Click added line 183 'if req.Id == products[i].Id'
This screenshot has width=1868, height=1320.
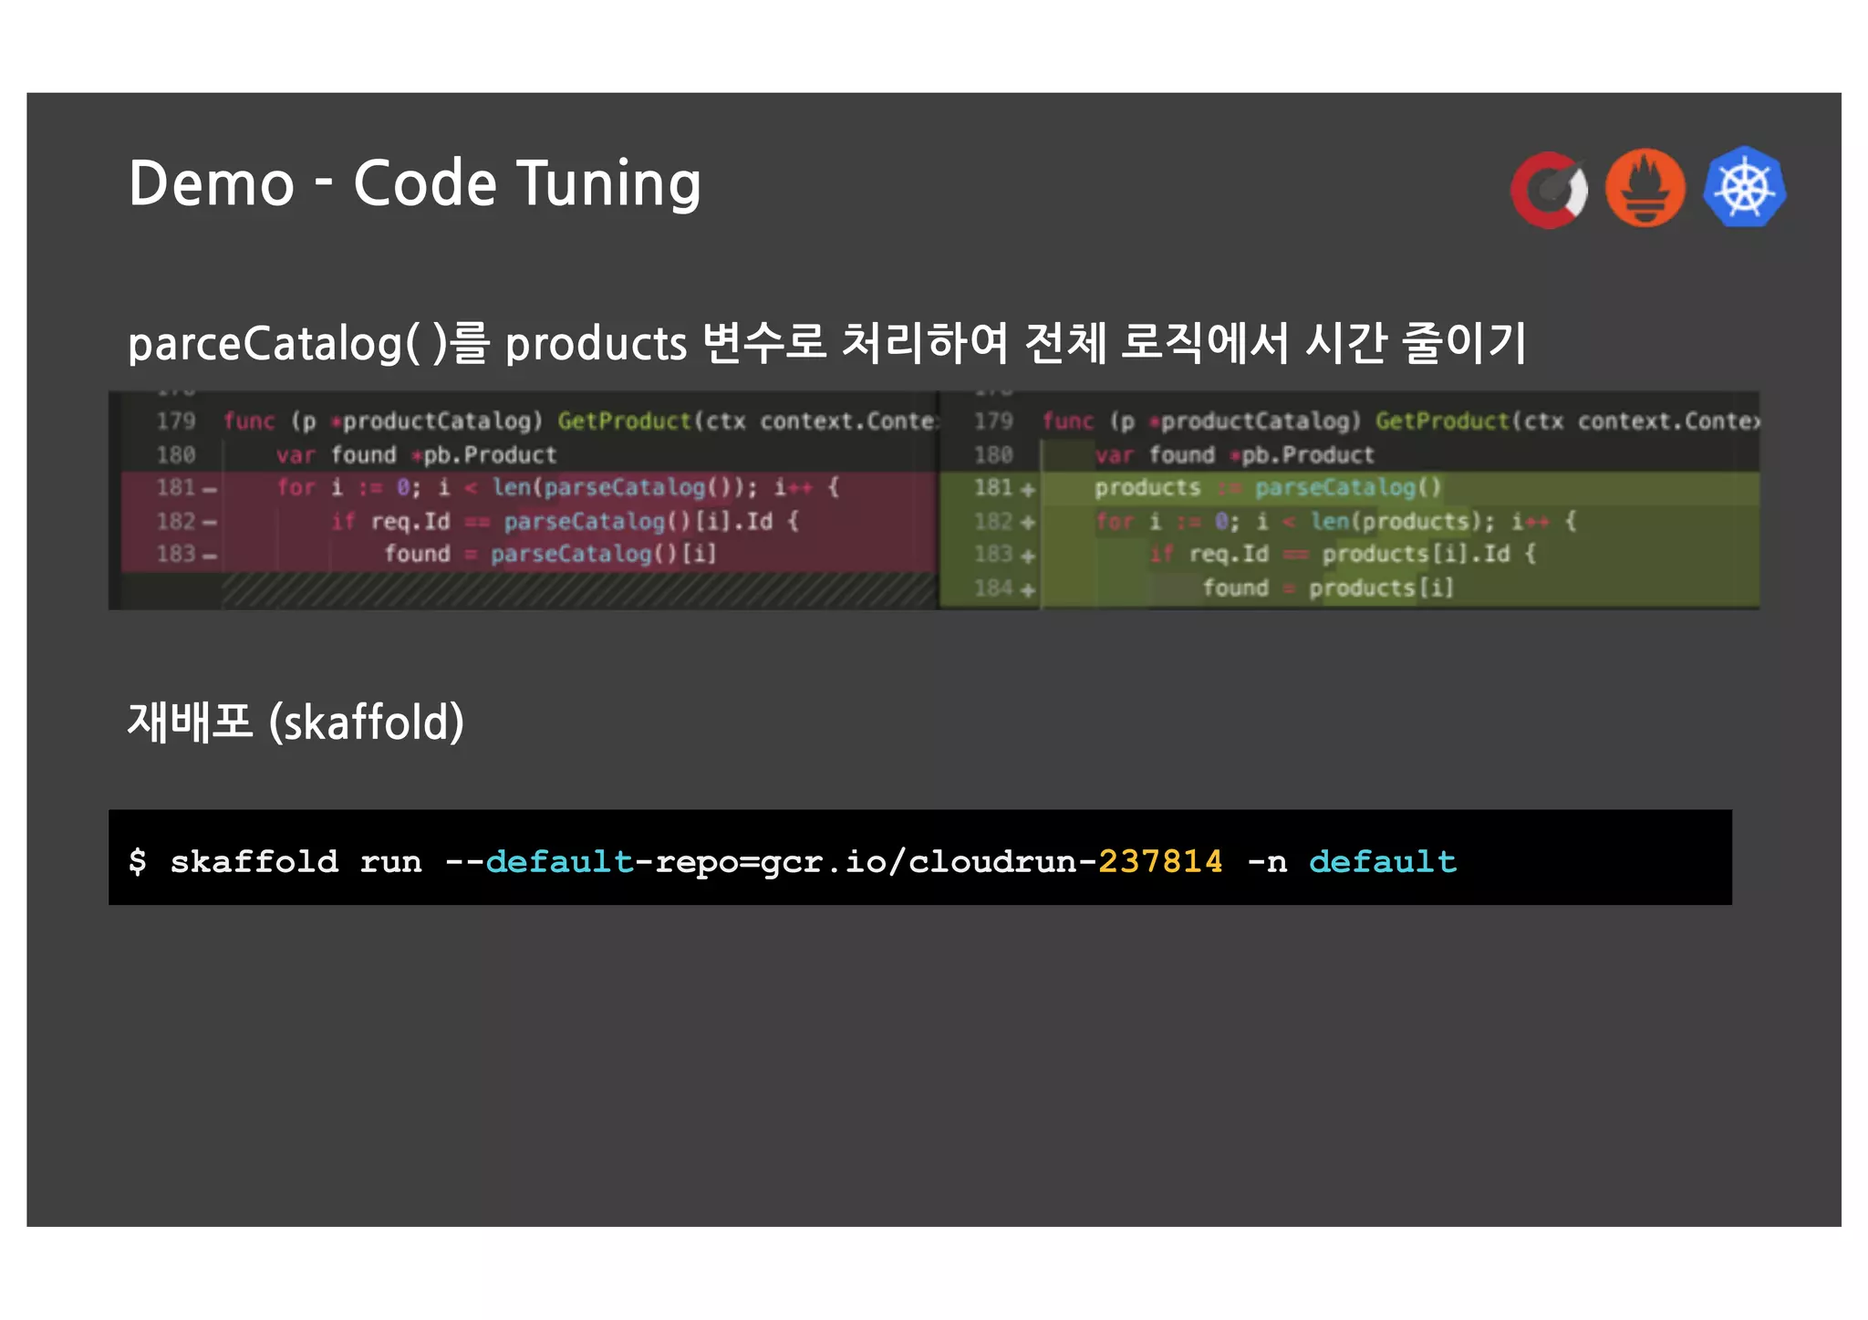click(x=1349, y=555)
